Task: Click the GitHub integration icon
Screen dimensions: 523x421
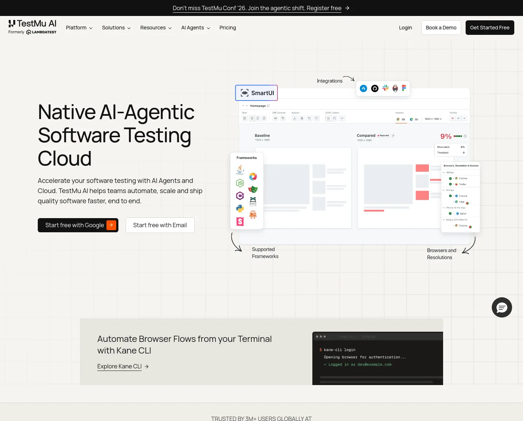Action: (x=375, y=88)
